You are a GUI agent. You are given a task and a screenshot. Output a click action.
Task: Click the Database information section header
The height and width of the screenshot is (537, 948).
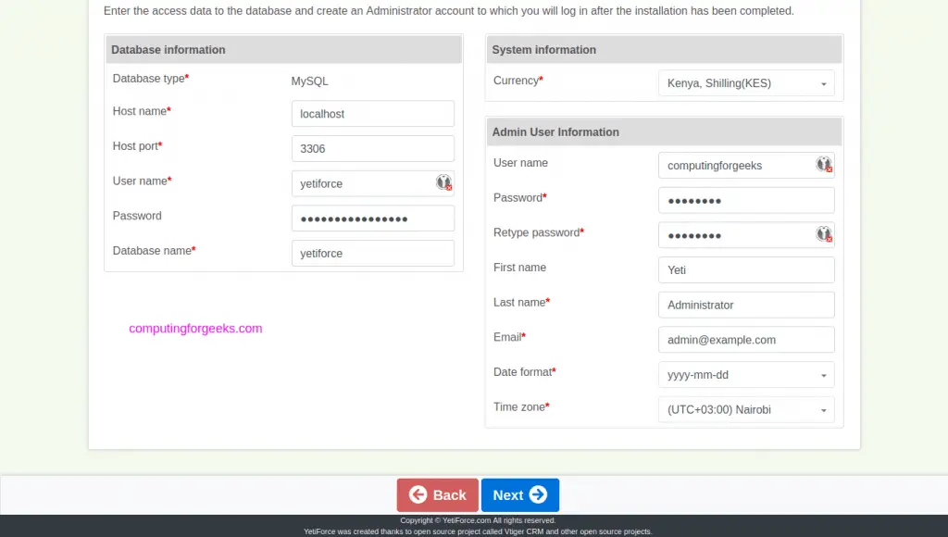coord(283,50)
